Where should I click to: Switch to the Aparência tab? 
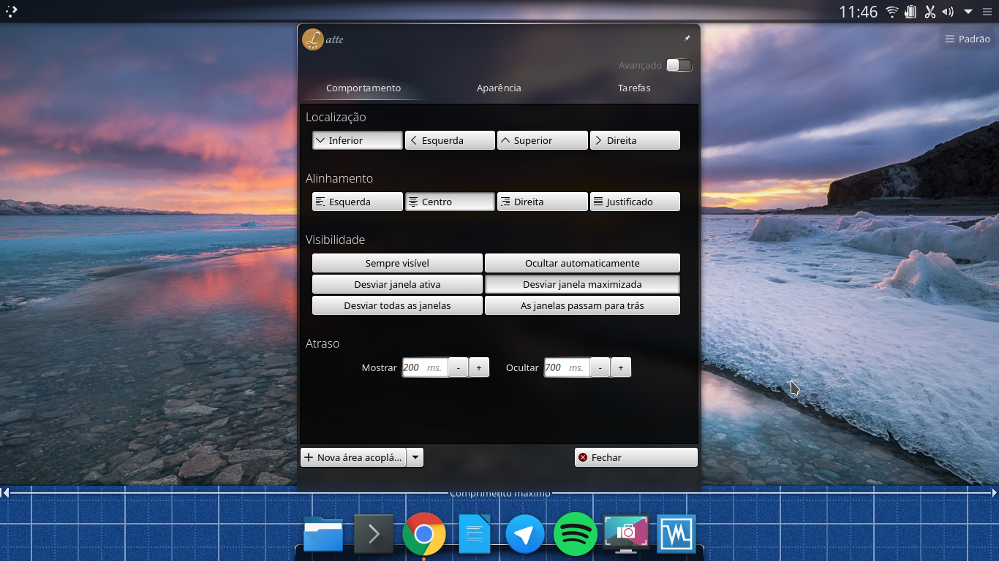pyautogui.click(x=498, y=88)
